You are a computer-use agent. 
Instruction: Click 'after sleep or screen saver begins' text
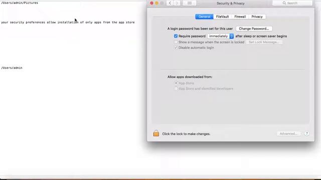point(261,36)
